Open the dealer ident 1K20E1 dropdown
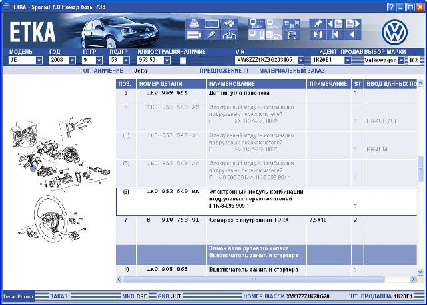Screen dimensions: 427x305 [348, 60]
